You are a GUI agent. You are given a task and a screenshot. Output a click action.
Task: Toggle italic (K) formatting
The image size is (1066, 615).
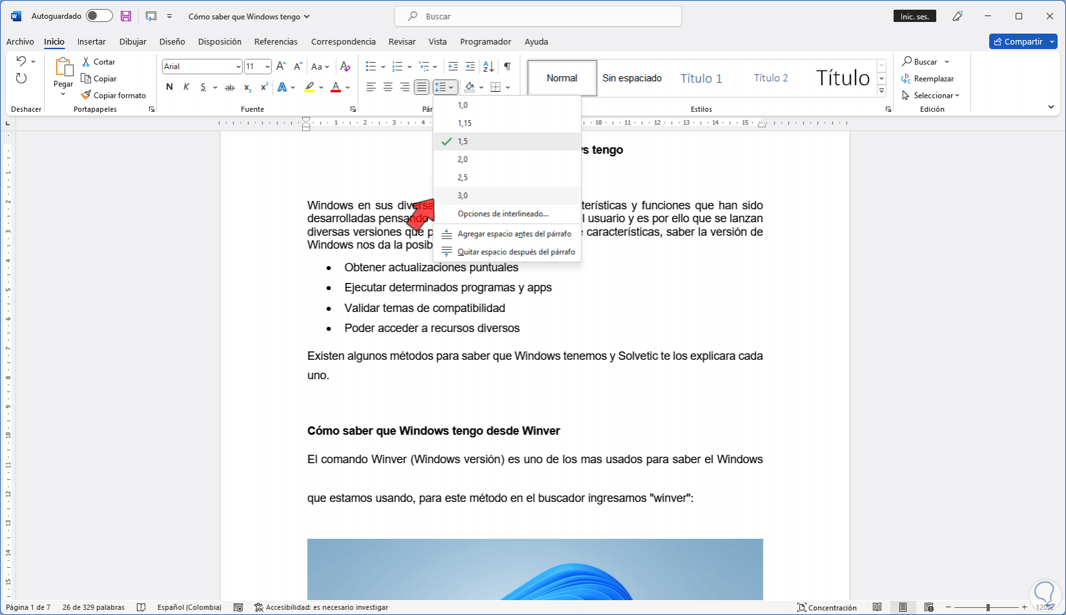[186, 87]
